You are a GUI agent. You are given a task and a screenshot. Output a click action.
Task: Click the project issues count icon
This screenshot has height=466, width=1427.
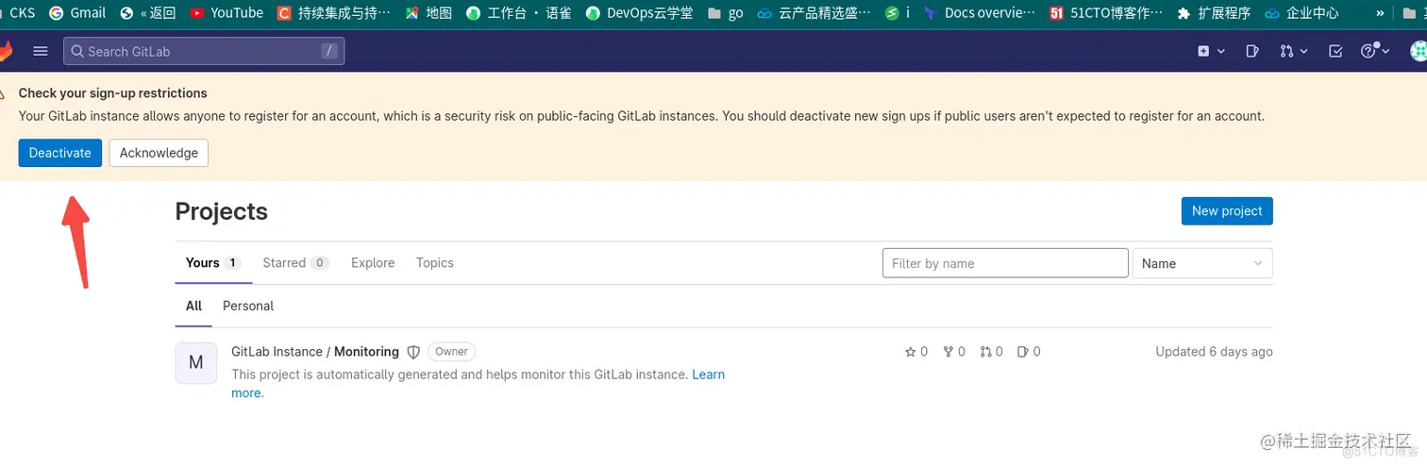(x=1023, y=352)
